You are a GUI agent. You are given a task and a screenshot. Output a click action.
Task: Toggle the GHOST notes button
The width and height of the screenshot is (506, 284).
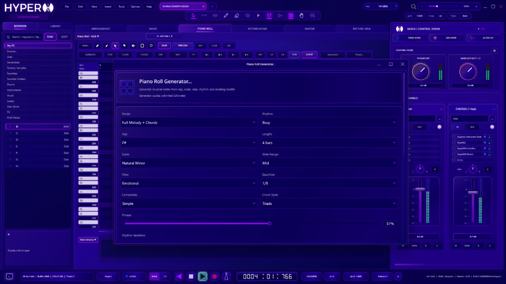tap(309, 55)
